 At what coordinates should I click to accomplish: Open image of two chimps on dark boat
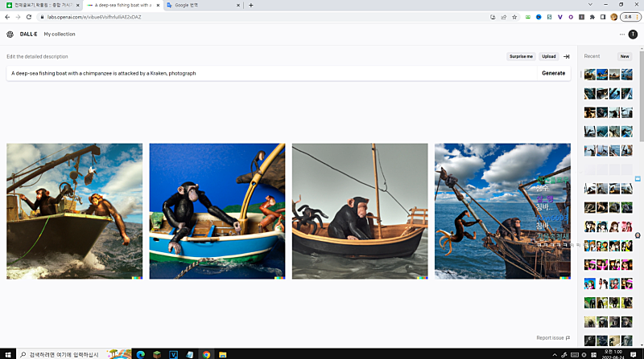74,211
